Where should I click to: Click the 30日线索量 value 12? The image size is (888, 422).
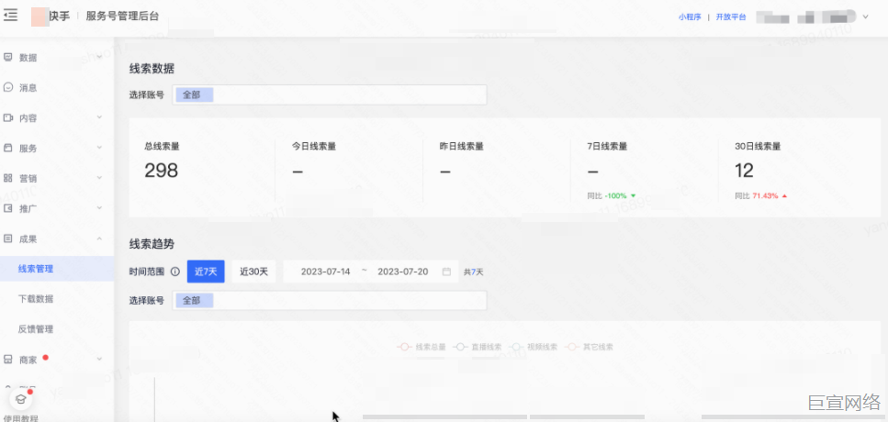pos(744,171)
